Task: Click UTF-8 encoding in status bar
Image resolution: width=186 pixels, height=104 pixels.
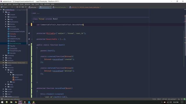Action: point(164,99)
